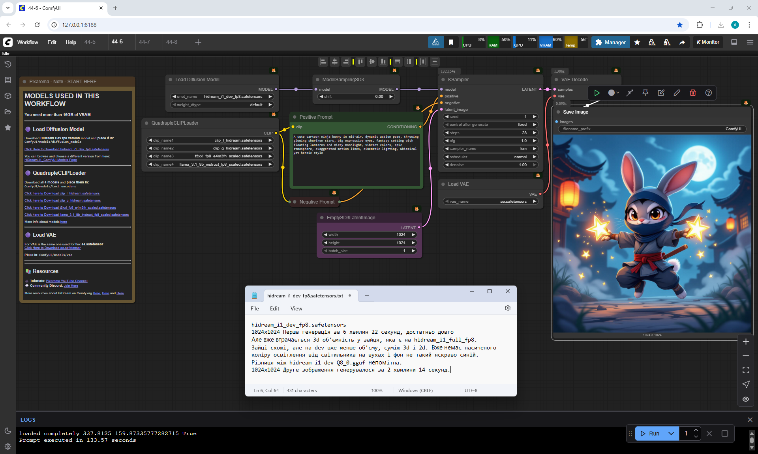Click link to download hidream_i1_dev_fp8.safetensors
Screen dimensions: 758x454
click(66, 149)
